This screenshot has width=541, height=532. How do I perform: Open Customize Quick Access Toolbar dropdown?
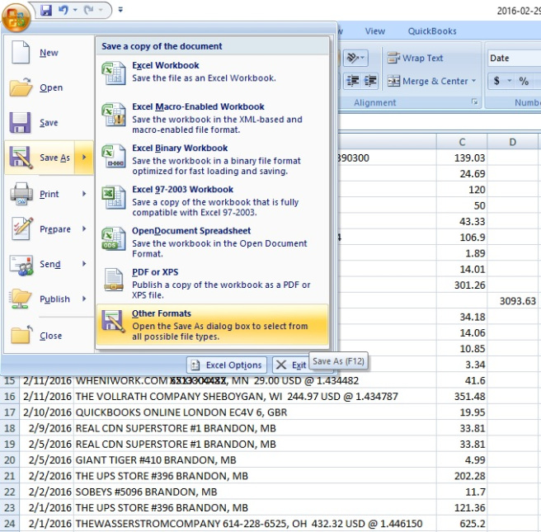120,10
